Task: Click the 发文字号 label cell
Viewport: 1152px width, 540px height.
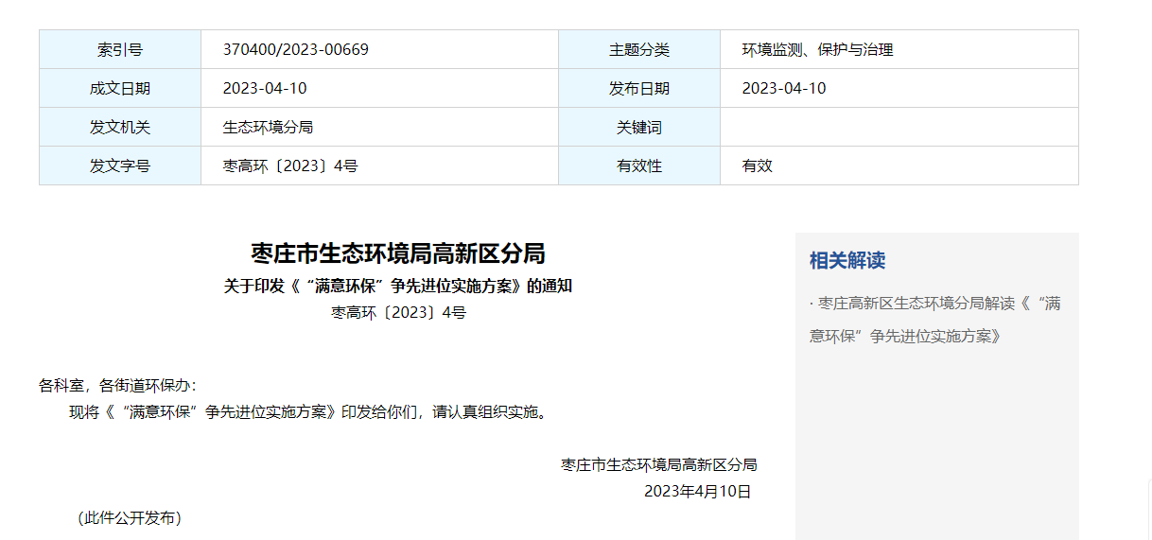Action: pyautogui.click(x=120, y=165)
